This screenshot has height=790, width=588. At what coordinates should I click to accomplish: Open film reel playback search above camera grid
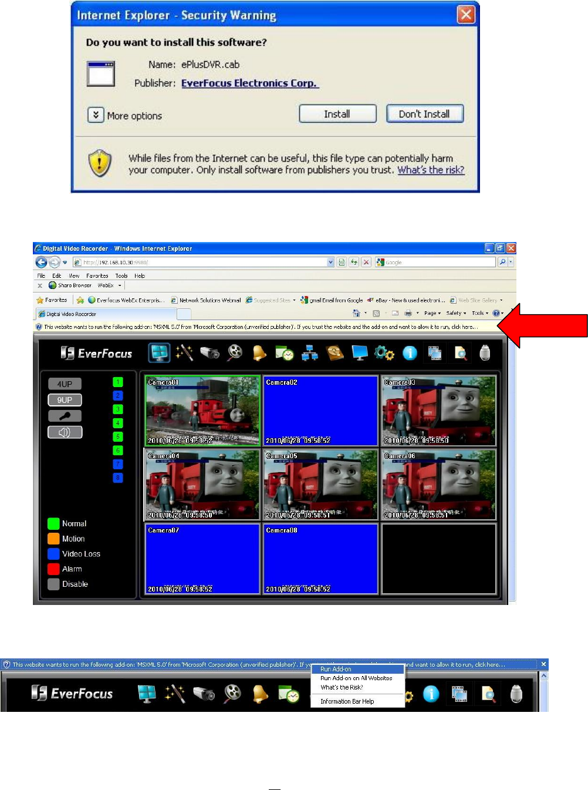click(x=235, y=352)
